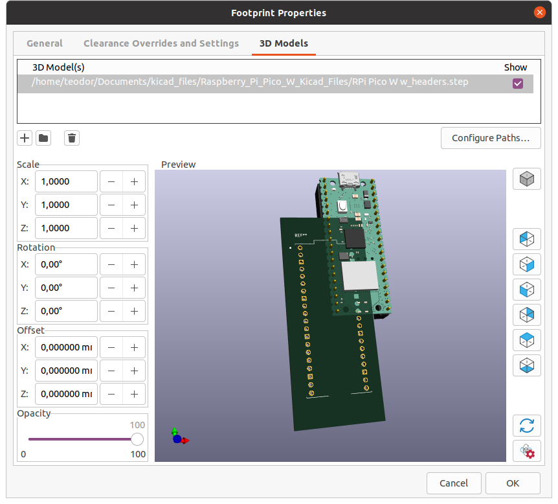558x504 pixels.
Task: Click the View Left Side cube icon
Action: [x=527, y=239]
